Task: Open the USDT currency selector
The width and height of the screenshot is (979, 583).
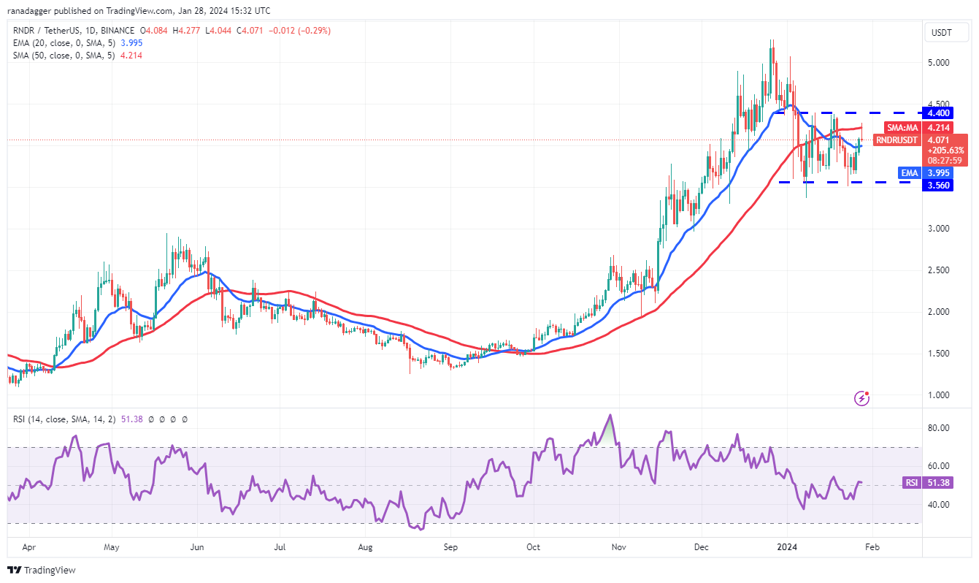Action: [x=946, y=32]
